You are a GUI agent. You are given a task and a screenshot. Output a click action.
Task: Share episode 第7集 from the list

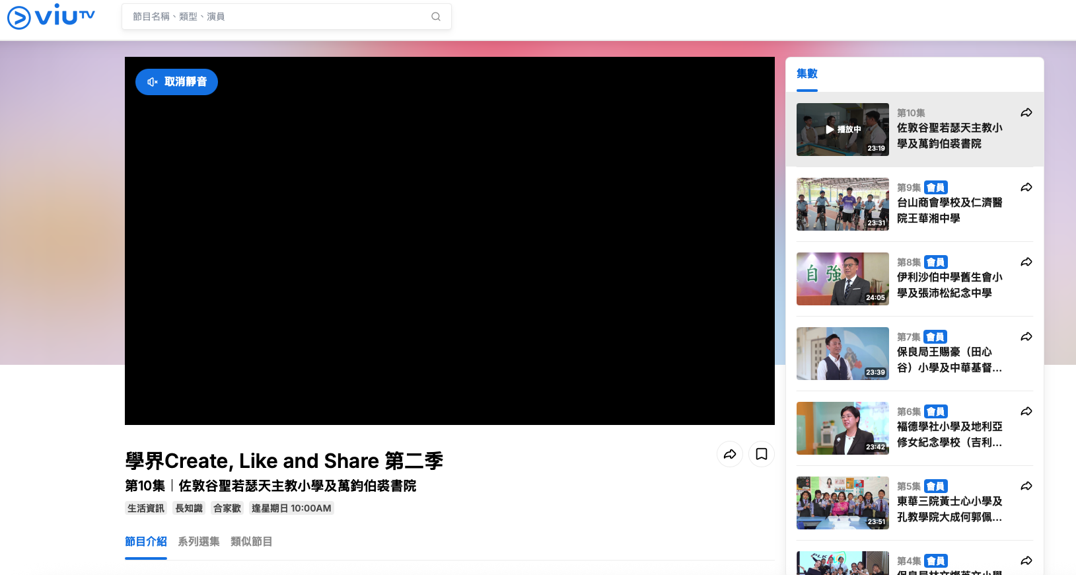[x=1026, y=337]
